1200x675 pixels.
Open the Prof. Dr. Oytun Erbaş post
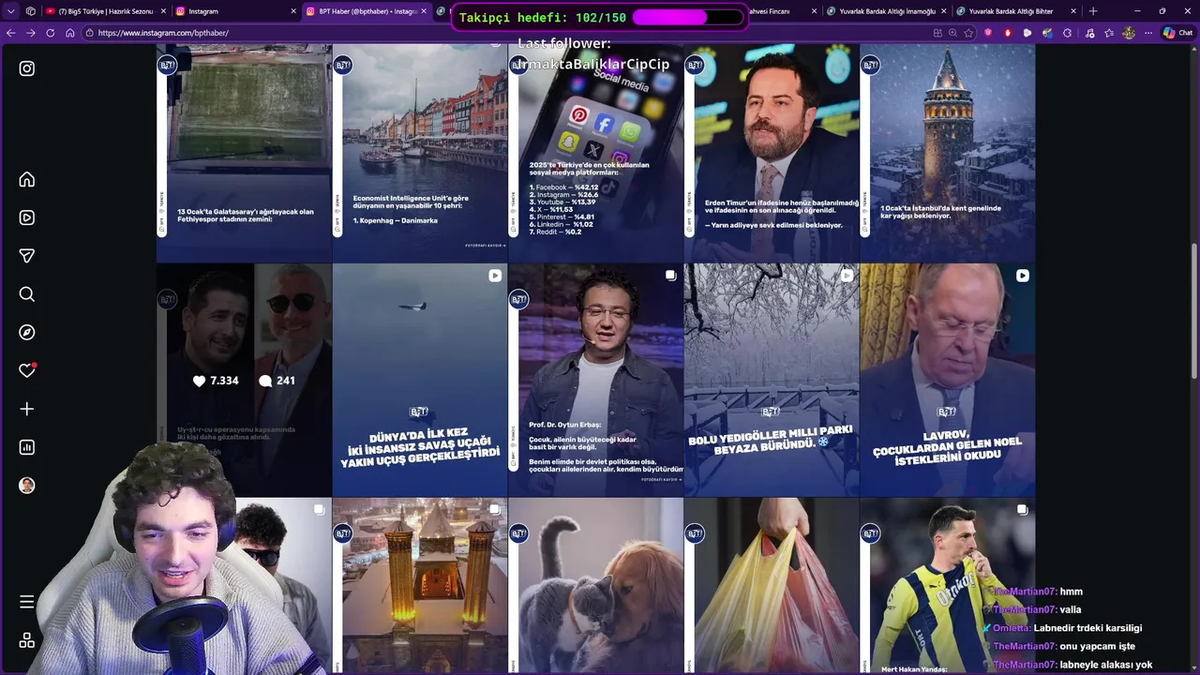pos(596,380)
